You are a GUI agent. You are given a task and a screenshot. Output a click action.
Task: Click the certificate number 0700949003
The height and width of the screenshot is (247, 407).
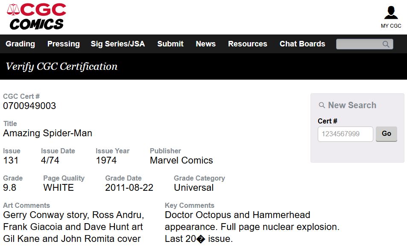(x=29, y=106)
